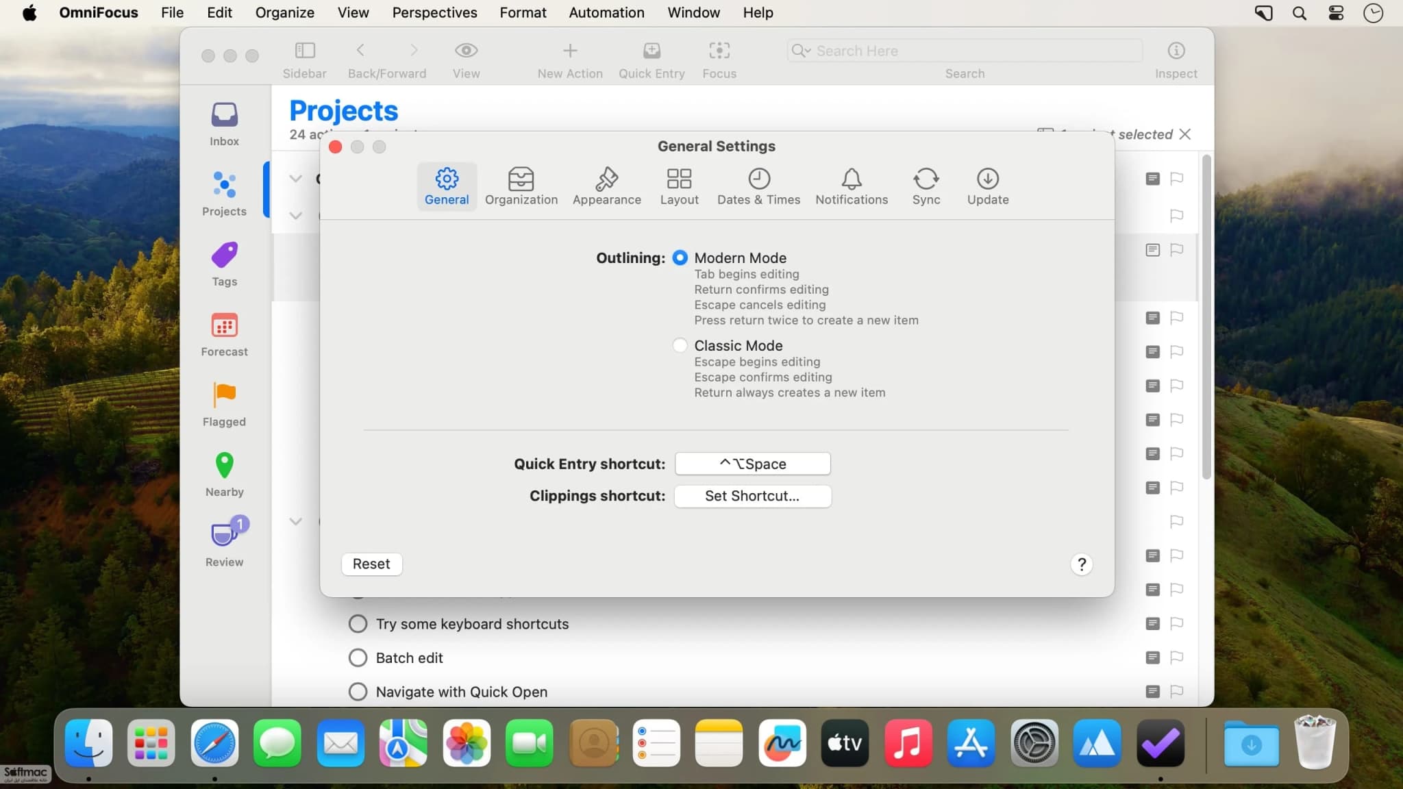
Task: Switch to the Update settings tab
Action: 988,186
